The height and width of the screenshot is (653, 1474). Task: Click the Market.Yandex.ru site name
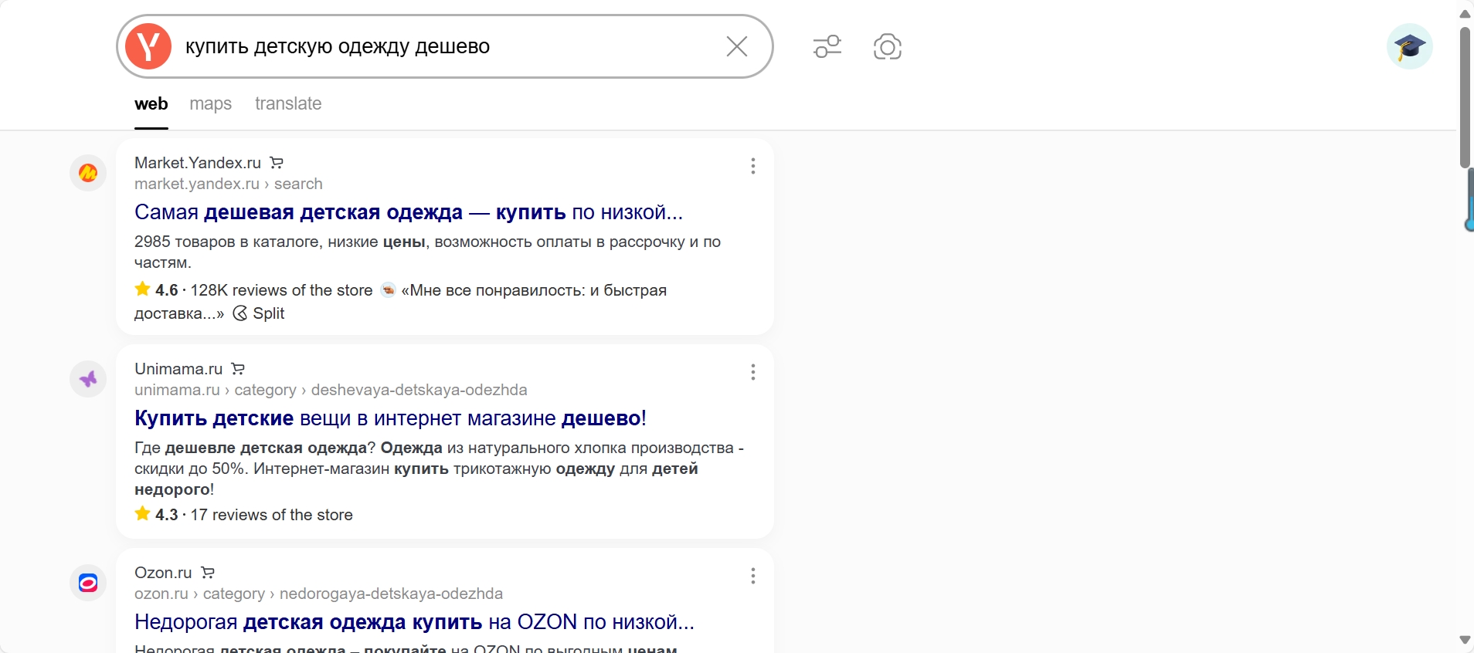point(198,163)
